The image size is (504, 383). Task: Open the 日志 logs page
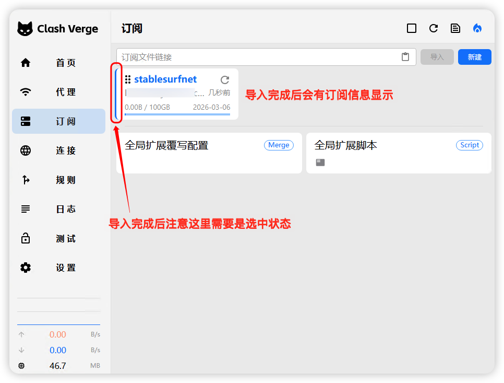click(x=58, y=209)
